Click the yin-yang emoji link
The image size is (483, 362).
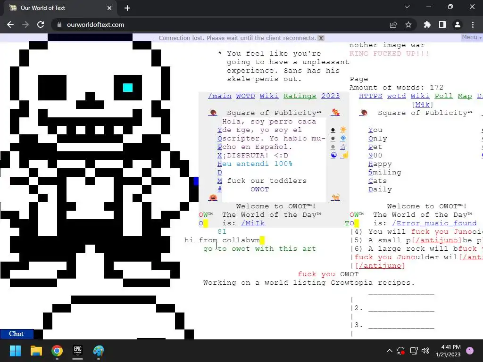pos(333,155)
